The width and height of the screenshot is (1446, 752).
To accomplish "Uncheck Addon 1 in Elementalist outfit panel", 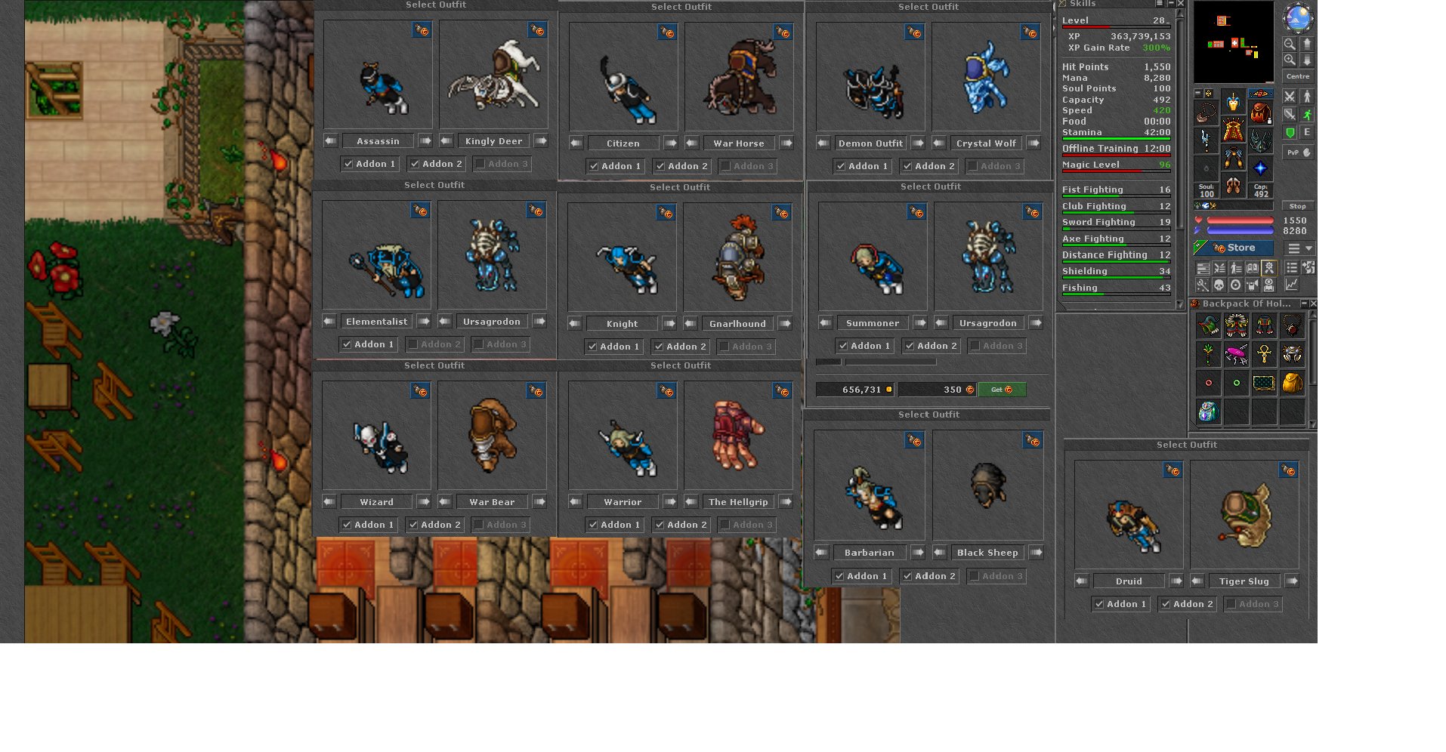I will tap(347, 344).
